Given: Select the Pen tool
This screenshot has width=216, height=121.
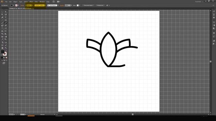Looking at the screenshot, I should (x=2, y=17).
